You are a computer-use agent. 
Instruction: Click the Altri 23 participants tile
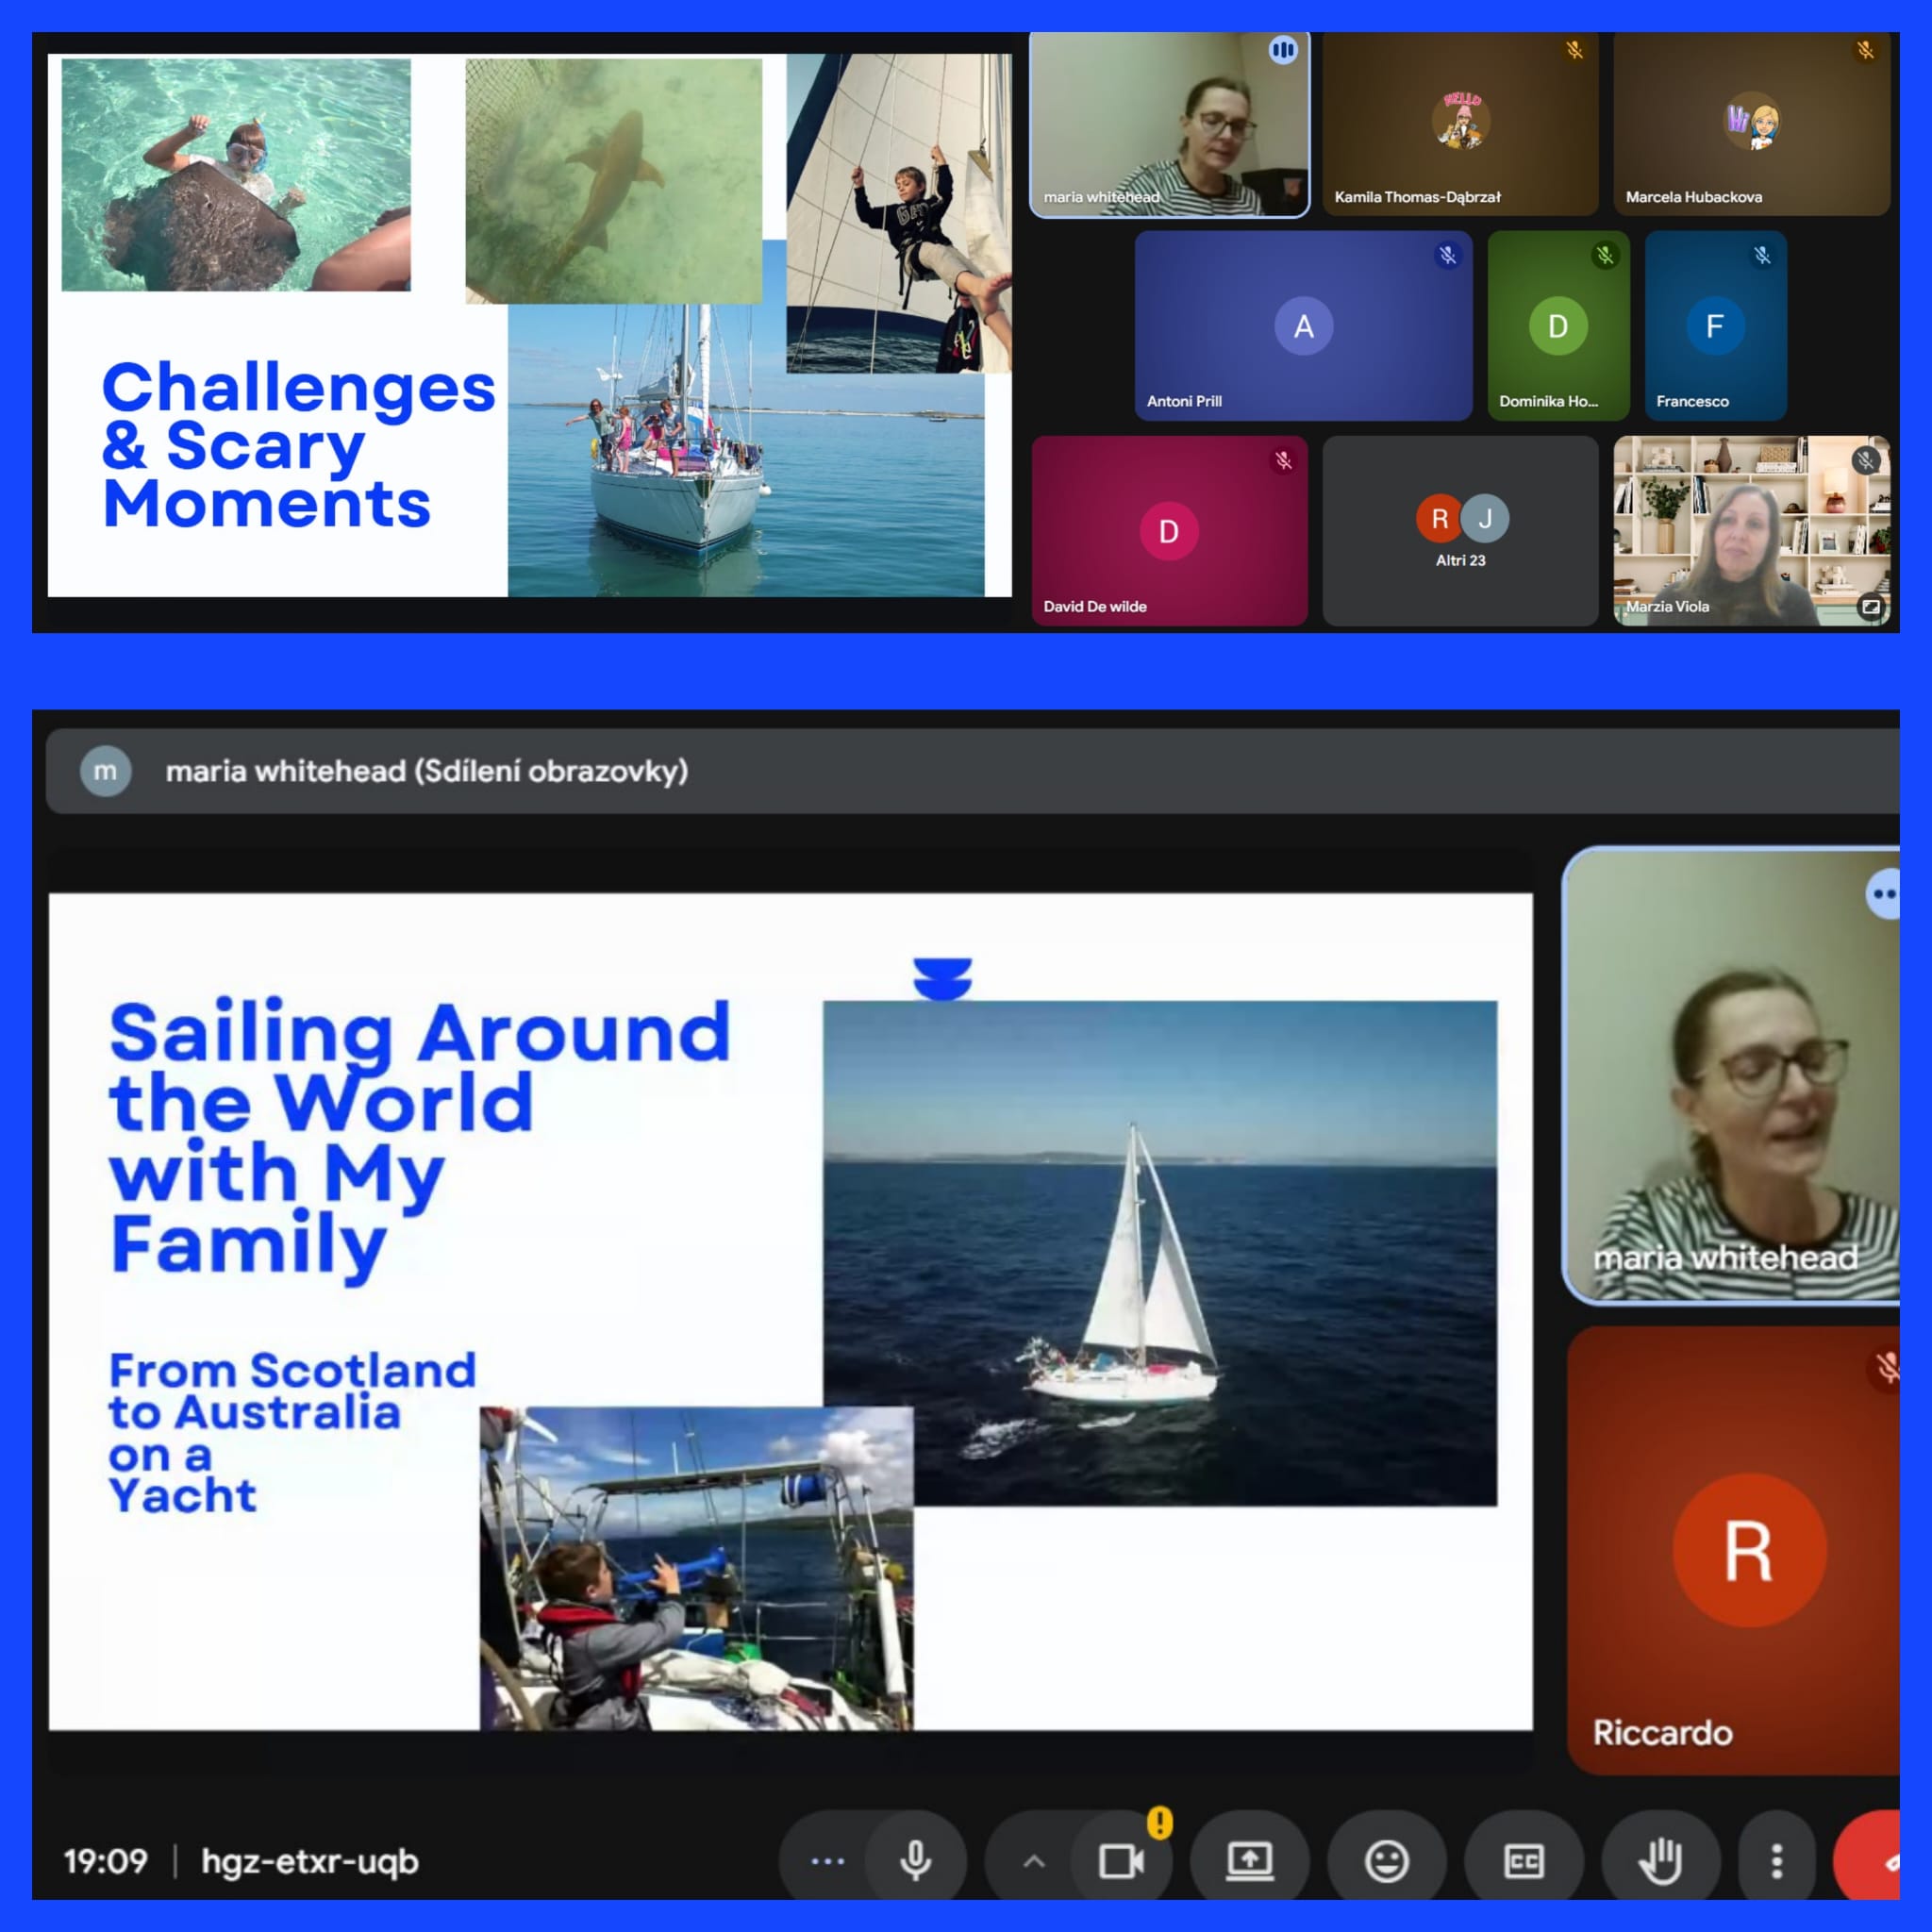tap(1460, 531)
